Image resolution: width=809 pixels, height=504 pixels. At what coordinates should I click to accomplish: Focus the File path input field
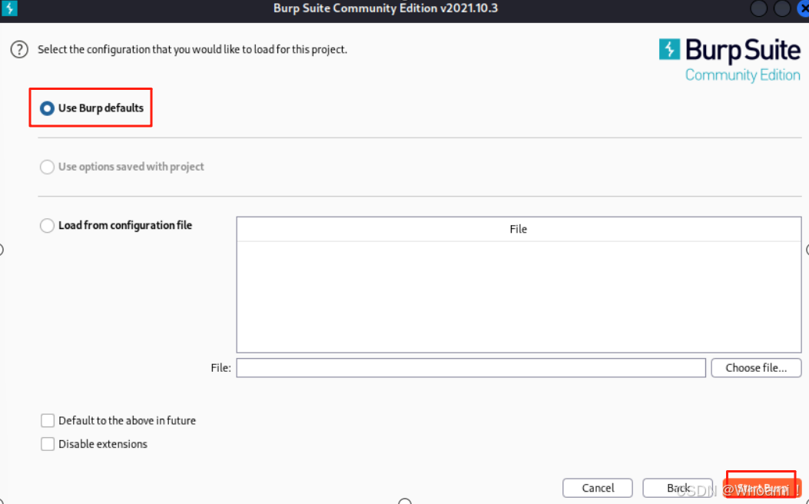471,368
